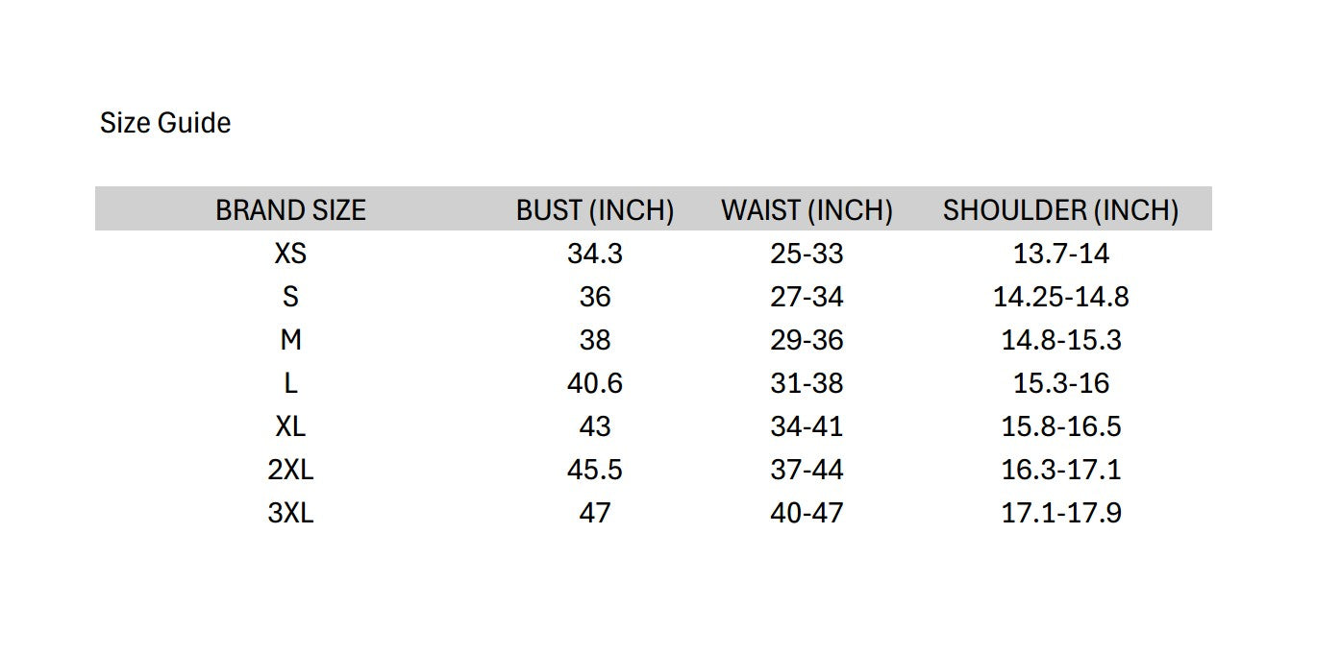The width and height of the screenshot is (1341, 655).
Task: Click the bust value 45.5
Action: pyautogui.click(x=595, y=470)
